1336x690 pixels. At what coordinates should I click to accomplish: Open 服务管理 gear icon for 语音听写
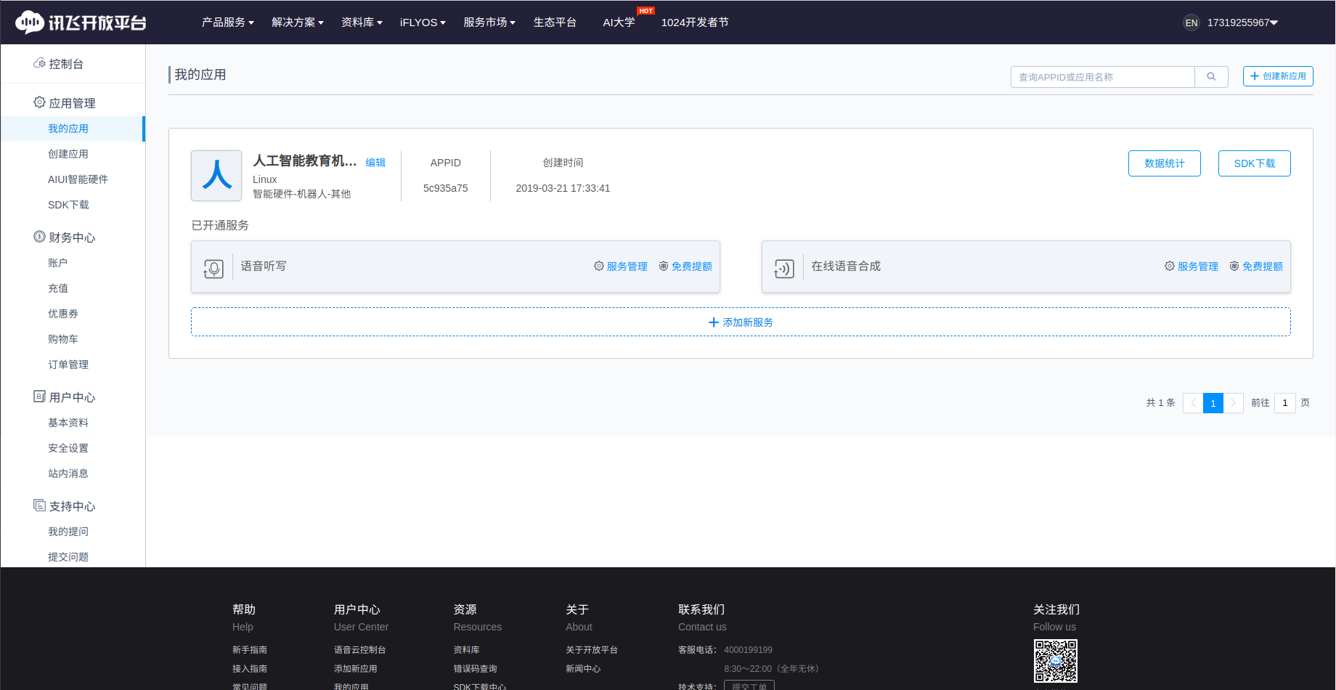598,266
